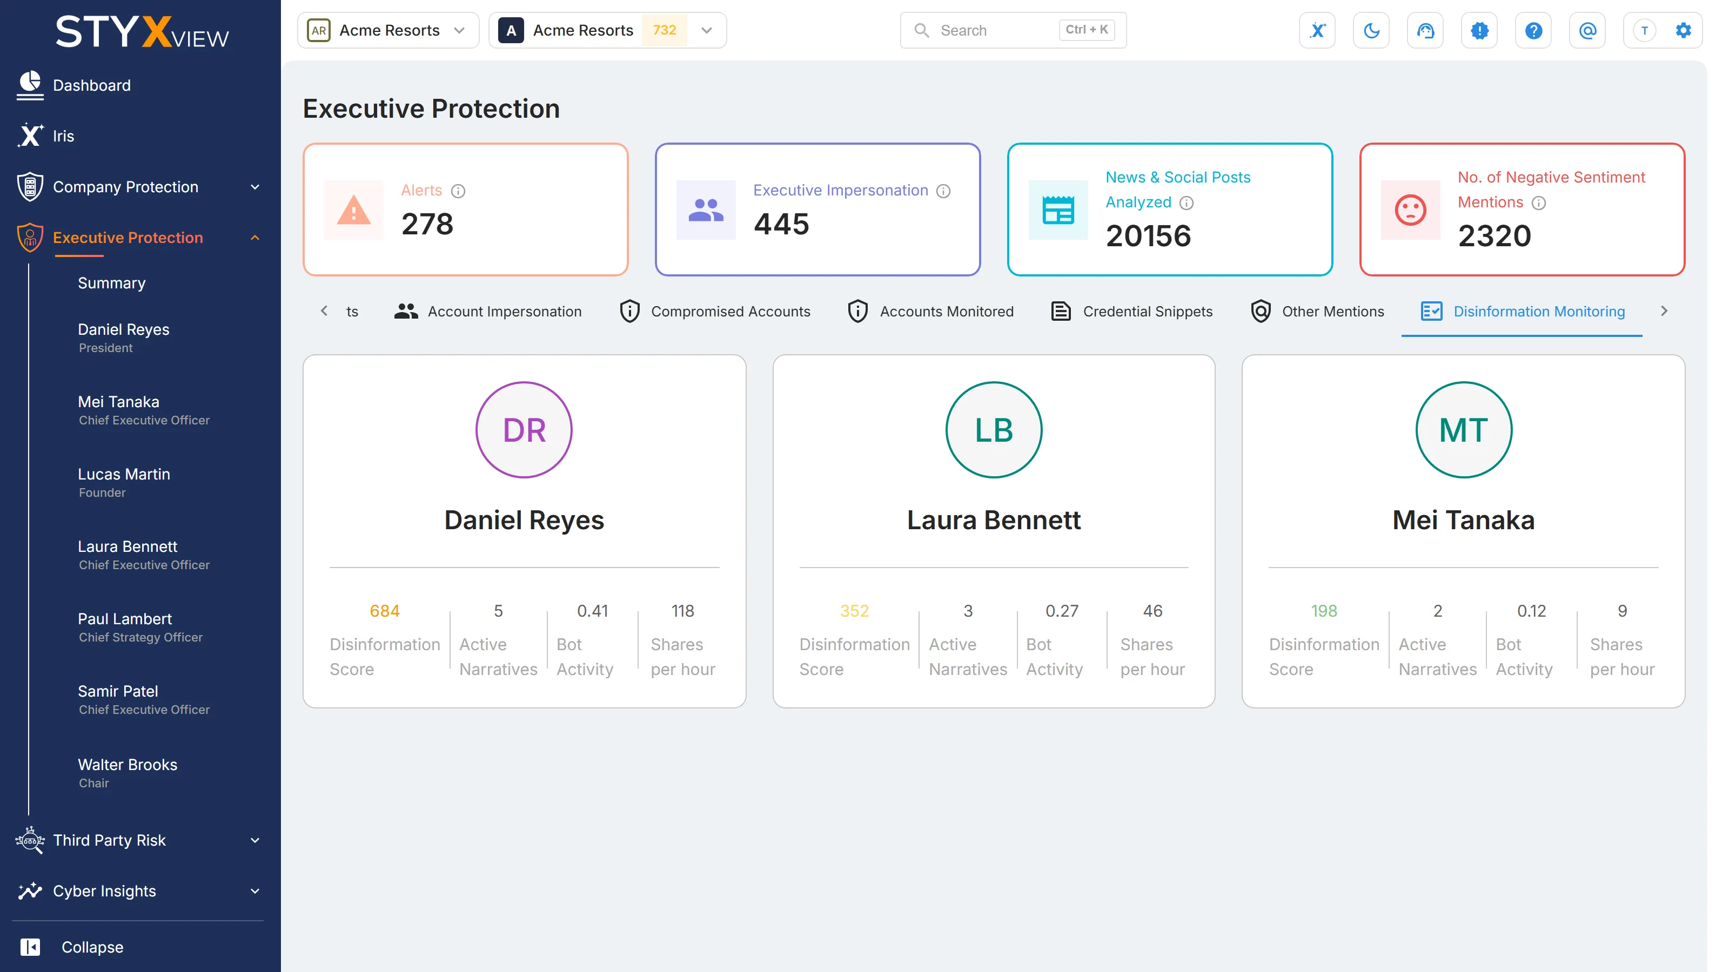Click in the Search field
The width and height of the screenshot is (1729, 972).
(1013, 30)
